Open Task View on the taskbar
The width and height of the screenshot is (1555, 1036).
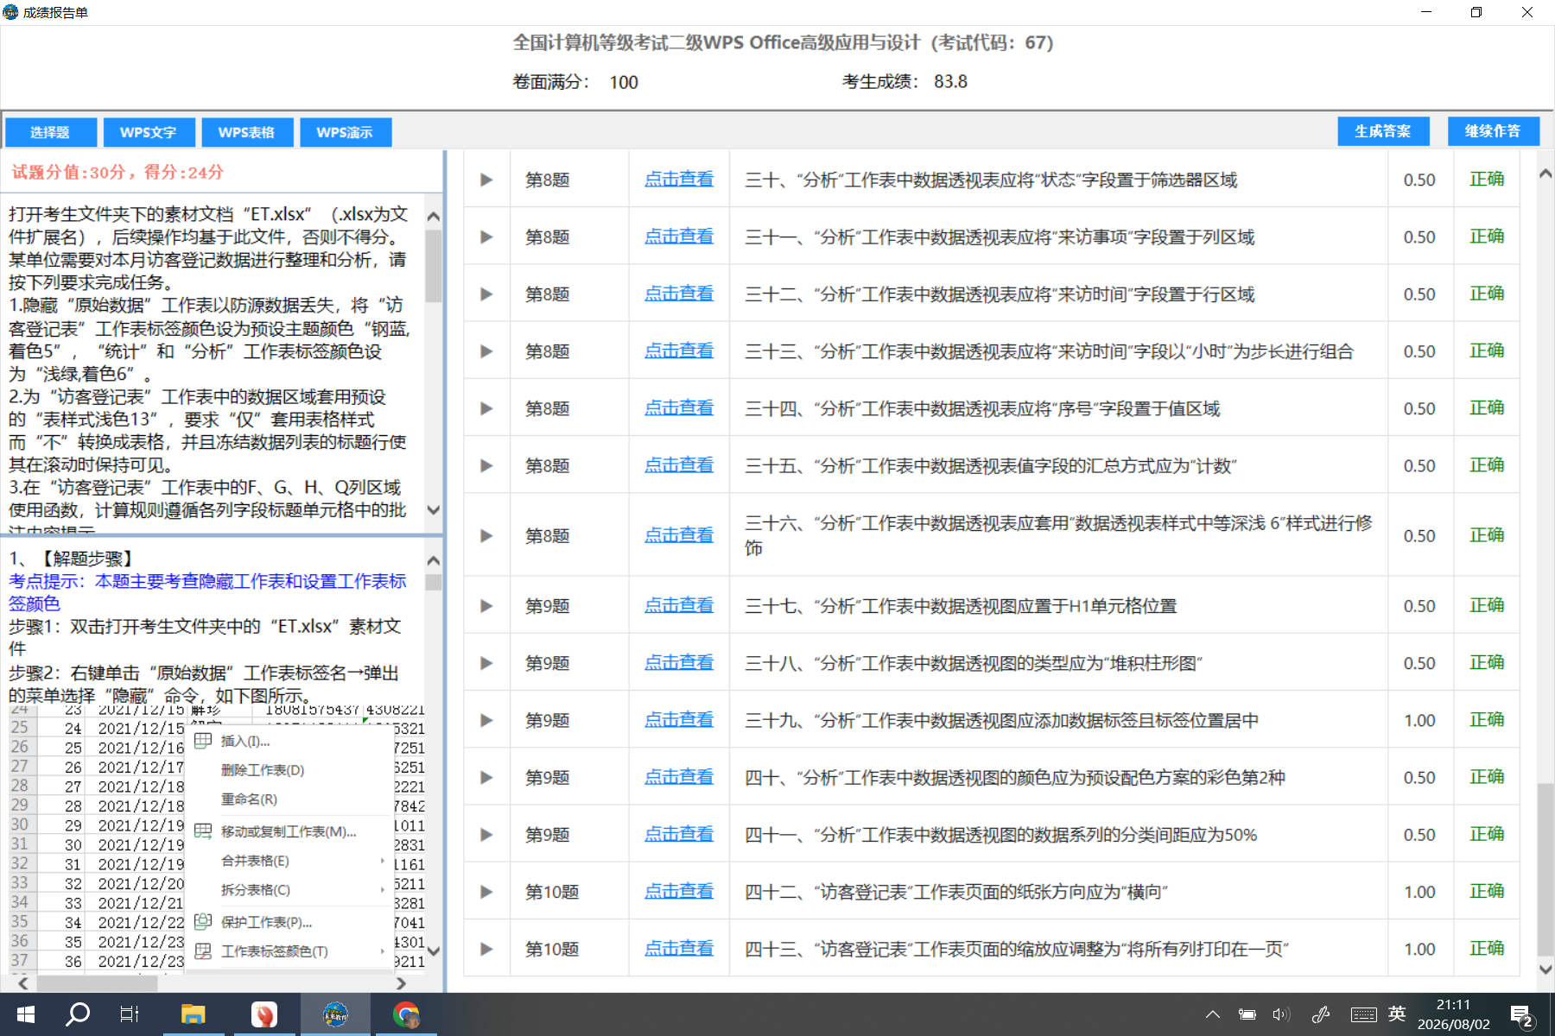point(130,1014)
